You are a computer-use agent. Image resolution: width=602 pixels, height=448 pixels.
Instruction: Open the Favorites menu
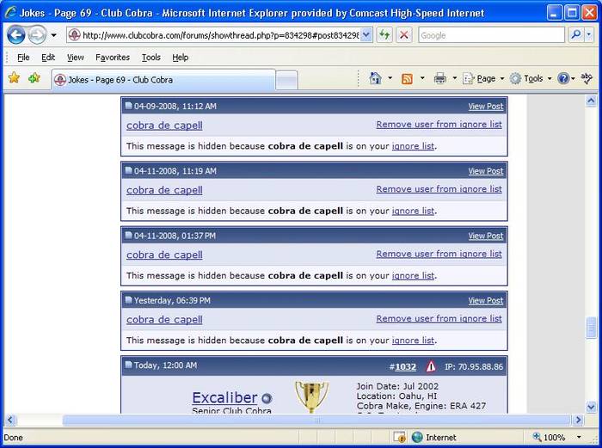coord(112,57)
